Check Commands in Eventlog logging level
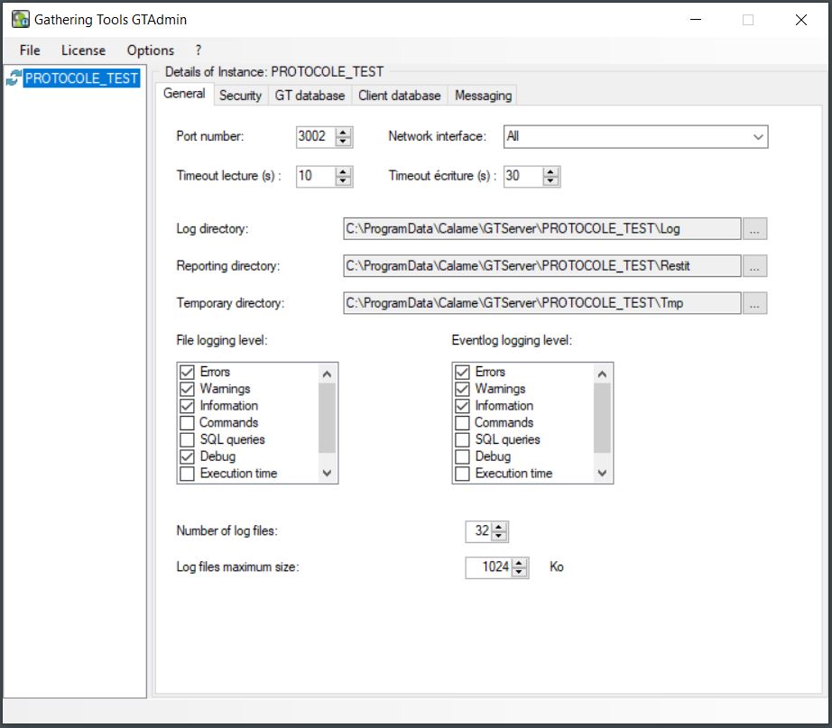832x728 pixels. pyautogui.click(x=462, y=423)
